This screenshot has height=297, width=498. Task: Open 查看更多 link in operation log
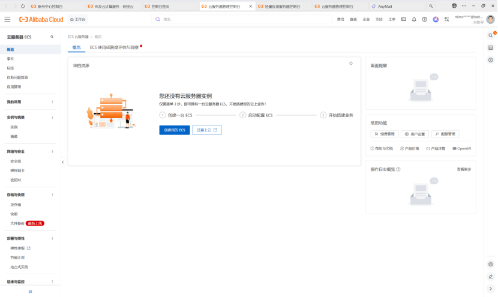coord(463,169)
